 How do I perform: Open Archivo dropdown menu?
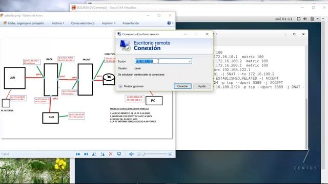pos(58,23)
